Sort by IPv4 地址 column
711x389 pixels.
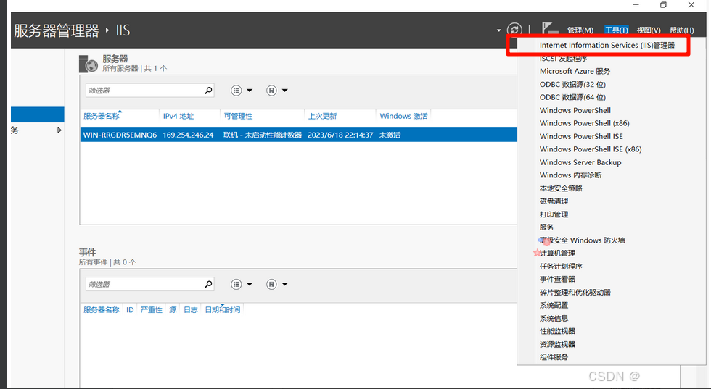178,116
